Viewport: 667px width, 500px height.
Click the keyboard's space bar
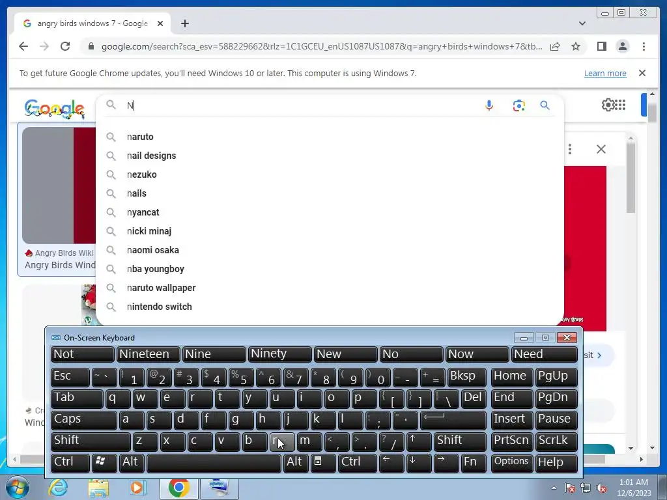point(214,463)
